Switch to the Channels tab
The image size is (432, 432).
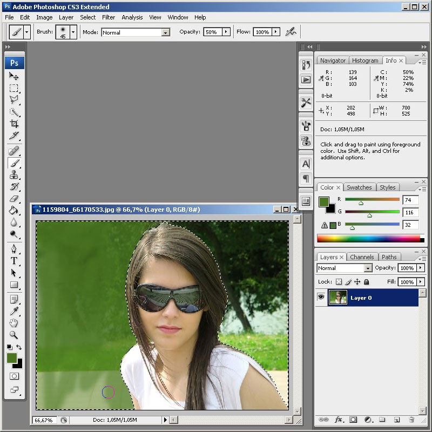pos(362,257)
